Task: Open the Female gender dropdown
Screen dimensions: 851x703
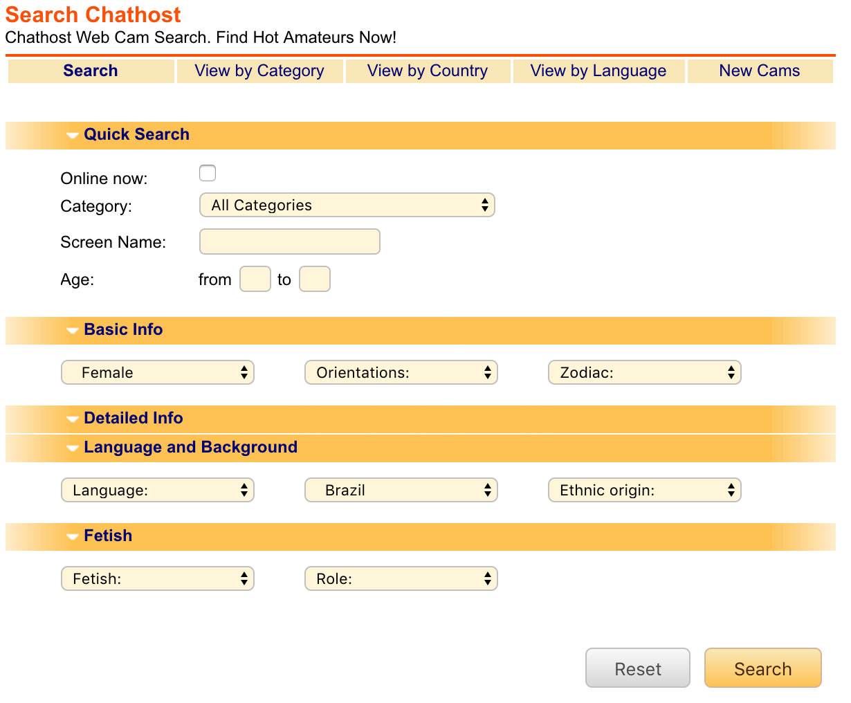Action: point(158,372)
